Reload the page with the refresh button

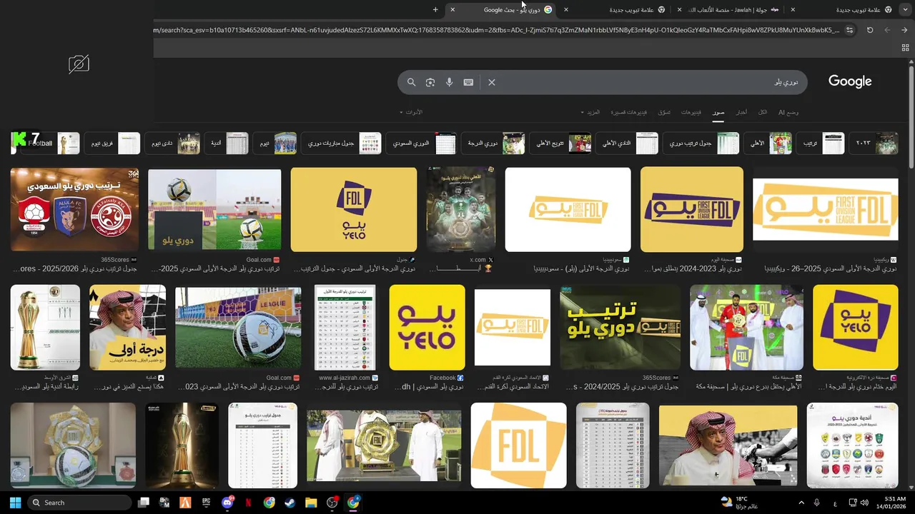tap(870, 30)
